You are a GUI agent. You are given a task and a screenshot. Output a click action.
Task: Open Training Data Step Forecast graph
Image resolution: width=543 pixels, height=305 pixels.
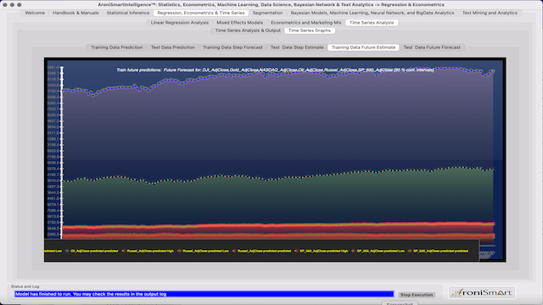pyautogui.click(x=232, y=47)
